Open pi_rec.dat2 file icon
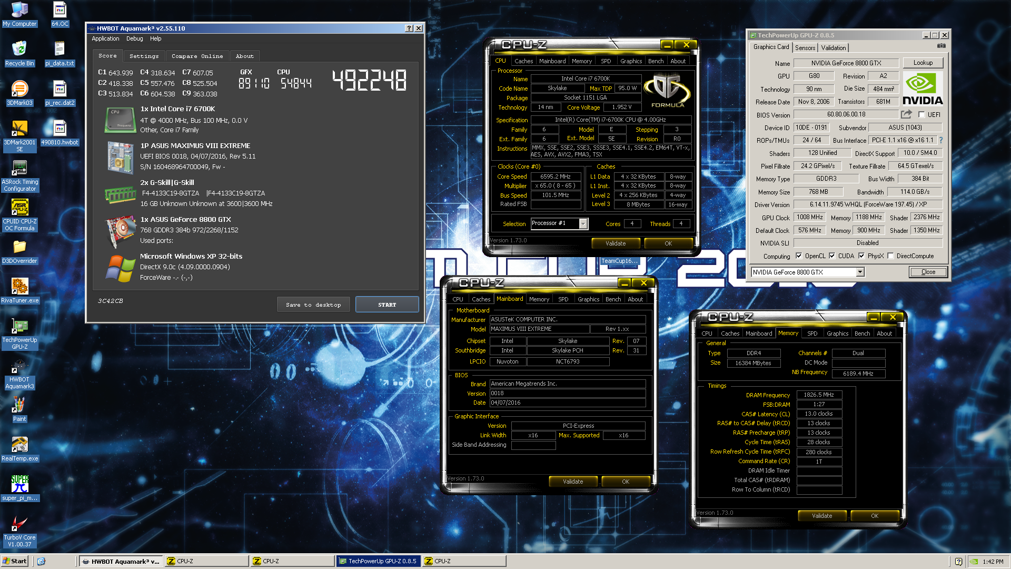Viewport: 1011px width, 569px height. coord(60,93)
